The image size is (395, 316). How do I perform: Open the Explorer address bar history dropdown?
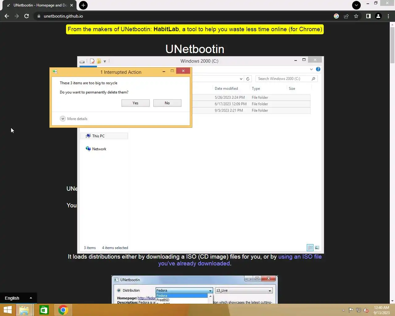point(241,79)
